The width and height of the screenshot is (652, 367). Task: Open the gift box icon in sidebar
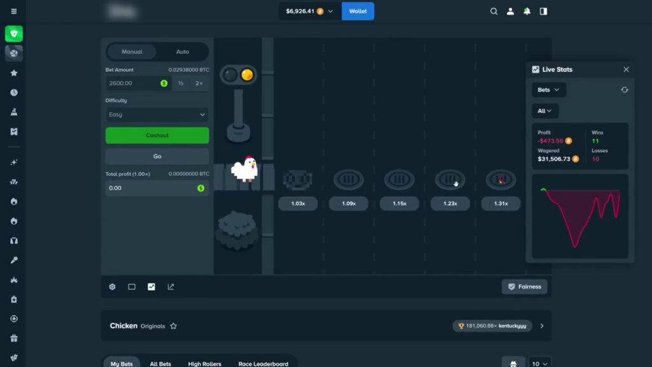tap(14, 338)
